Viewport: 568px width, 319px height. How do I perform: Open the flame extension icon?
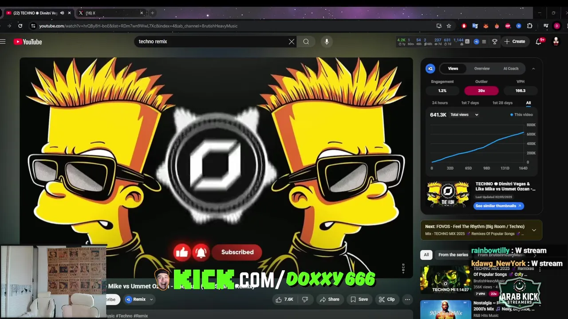click(x=497, y=26)
